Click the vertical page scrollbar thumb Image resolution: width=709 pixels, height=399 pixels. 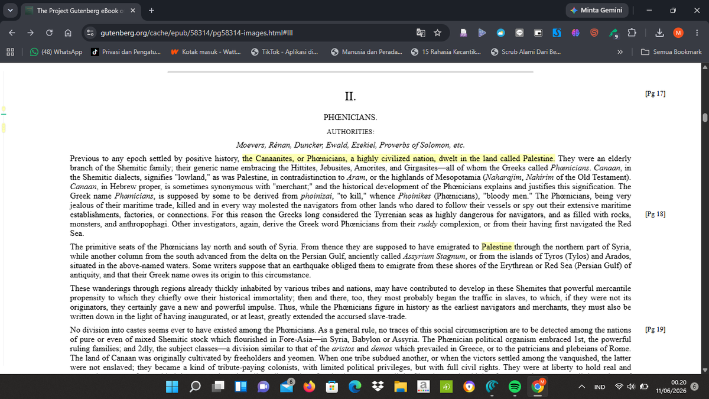pyautogui.click(x=704, y=116)
